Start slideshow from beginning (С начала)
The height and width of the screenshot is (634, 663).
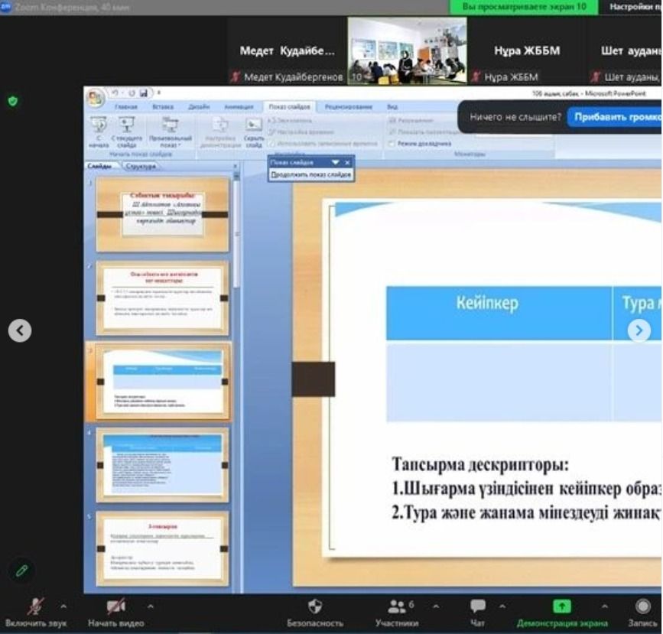pos(99,131)
